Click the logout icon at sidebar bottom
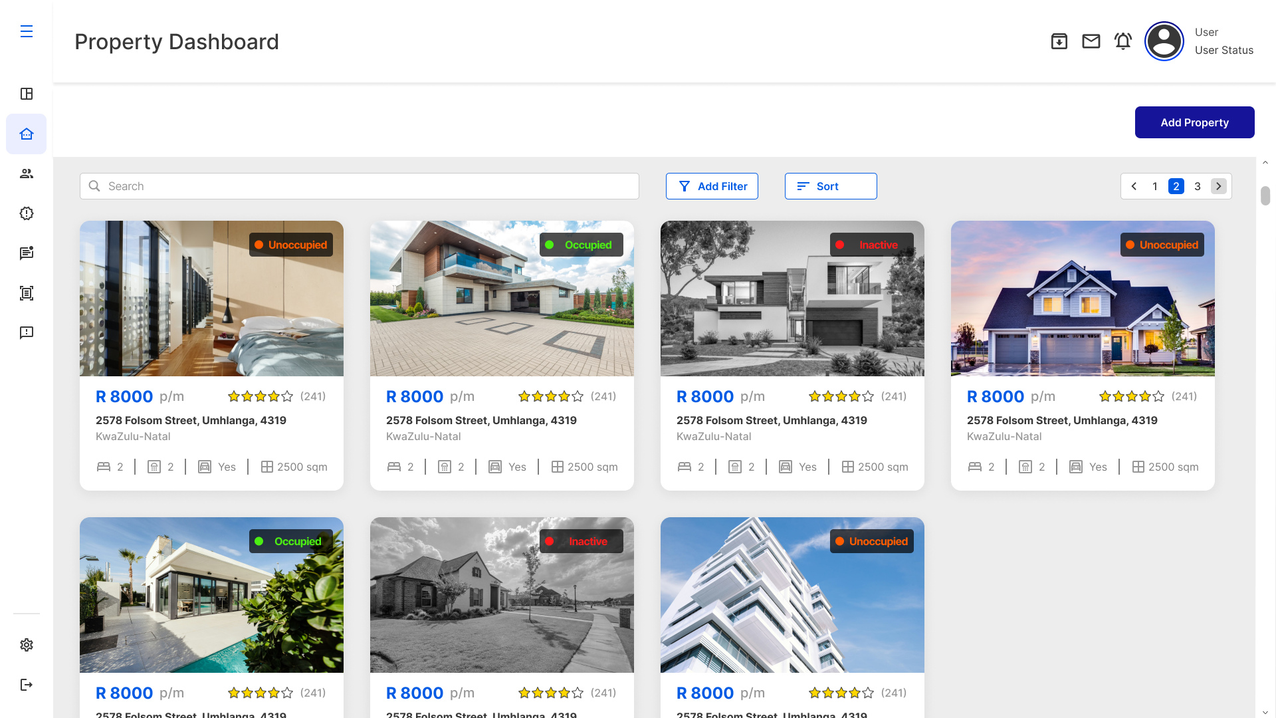 (x=27, y=685)
